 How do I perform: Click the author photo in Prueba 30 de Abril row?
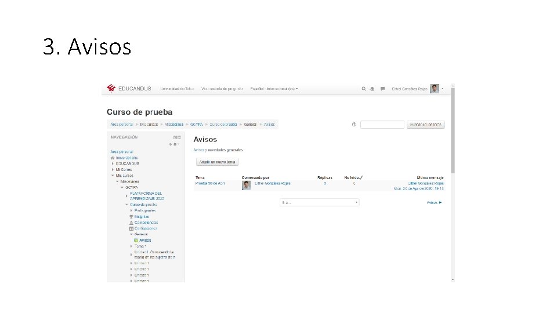point(246,185)
